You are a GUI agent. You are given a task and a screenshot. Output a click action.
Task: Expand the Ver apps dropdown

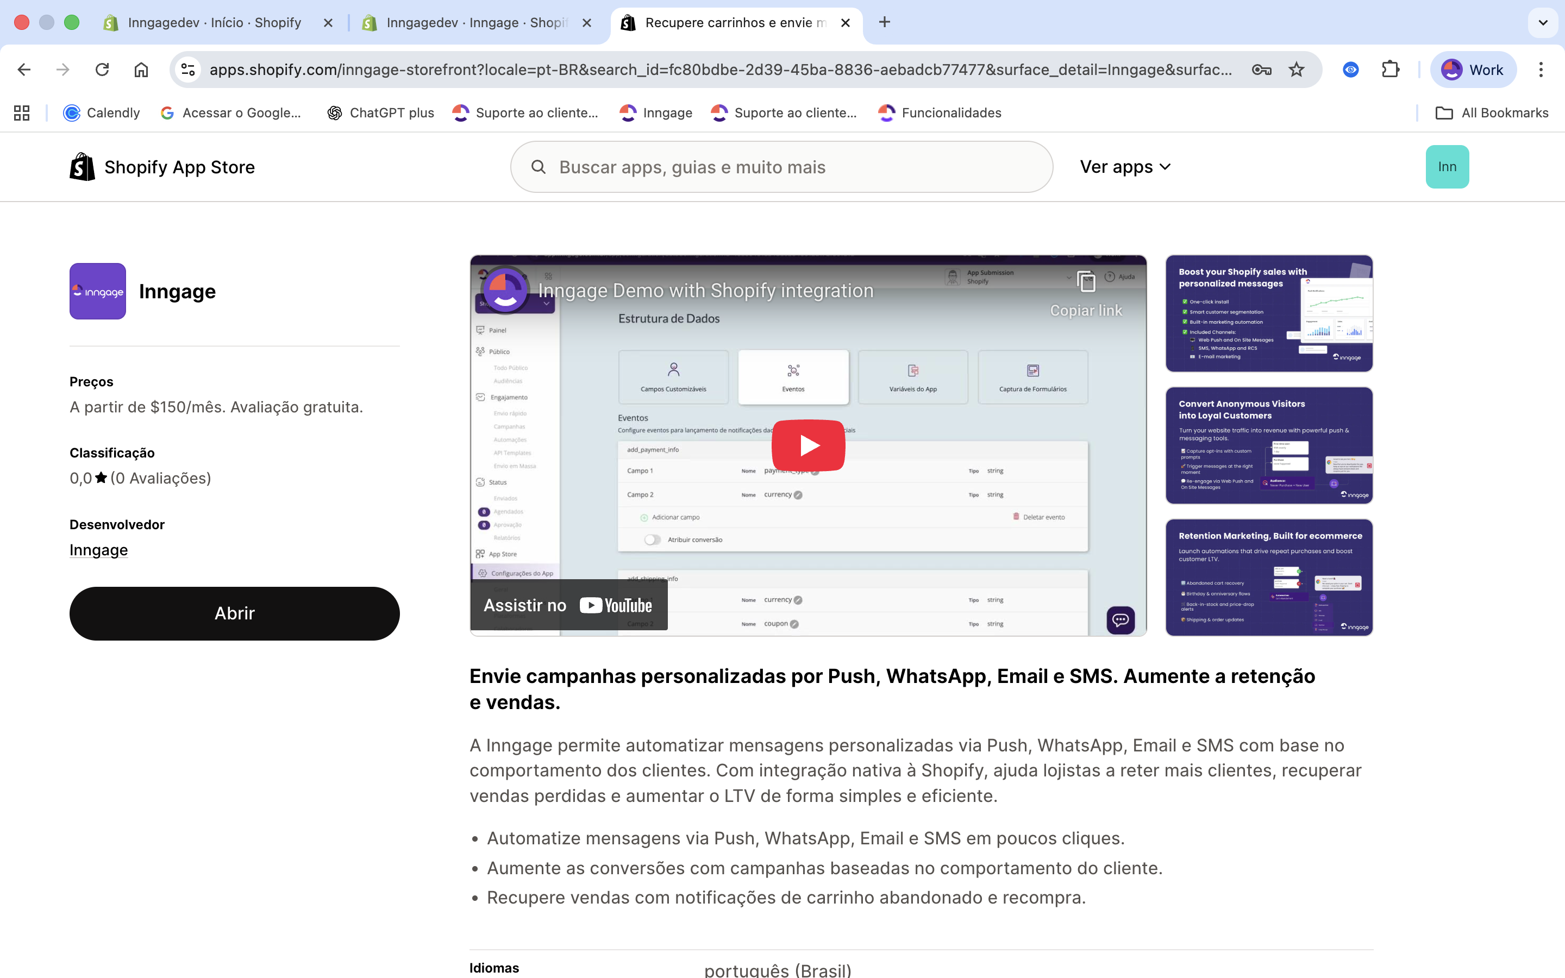point(1125,167)
